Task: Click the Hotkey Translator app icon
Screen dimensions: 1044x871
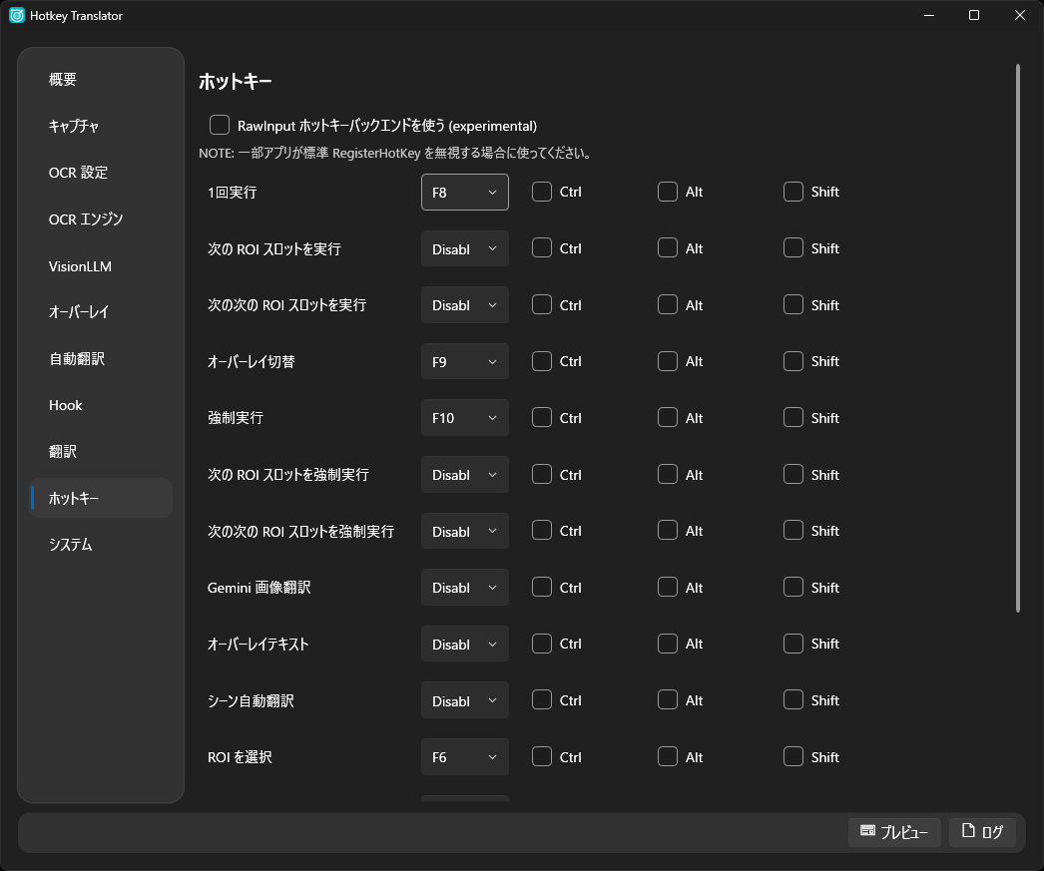Action: point(17,15)
